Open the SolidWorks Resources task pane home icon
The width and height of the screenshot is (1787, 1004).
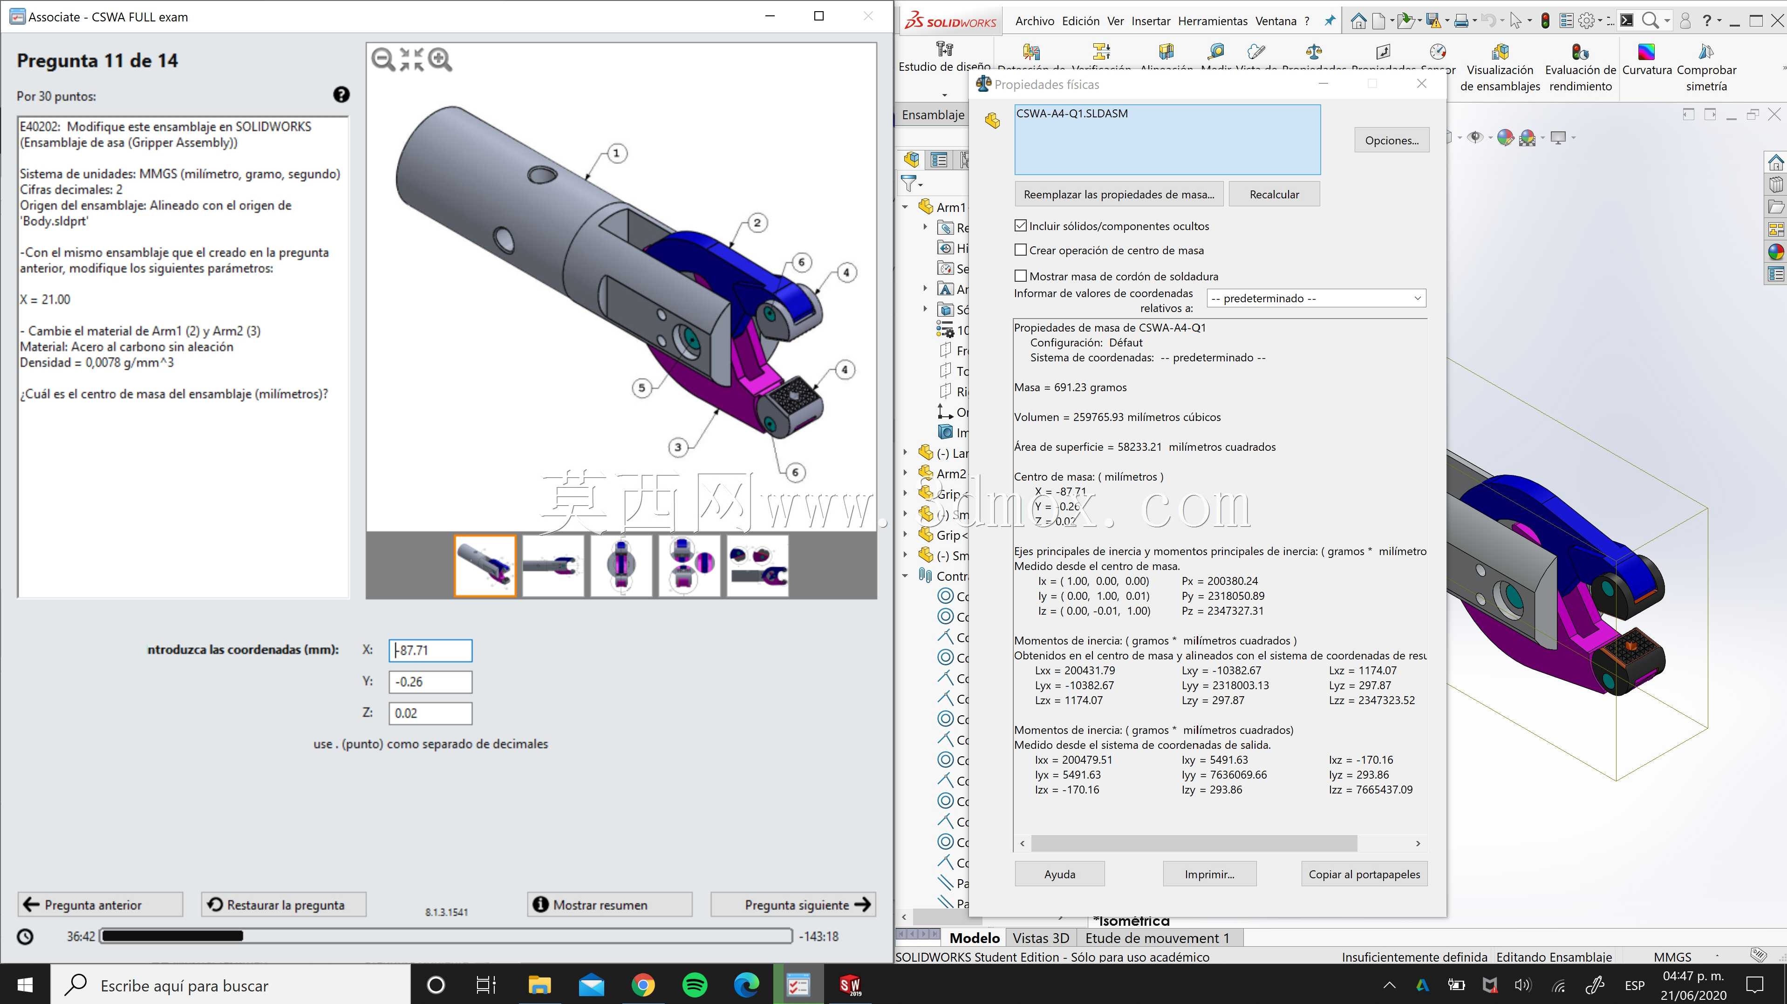[x=1775, y=163]
